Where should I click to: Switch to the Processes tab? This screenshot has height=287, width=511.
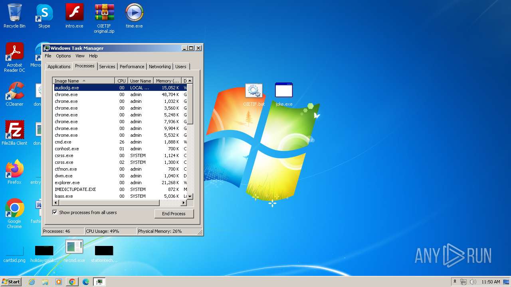pyautogui.click(x=85, y=66)
